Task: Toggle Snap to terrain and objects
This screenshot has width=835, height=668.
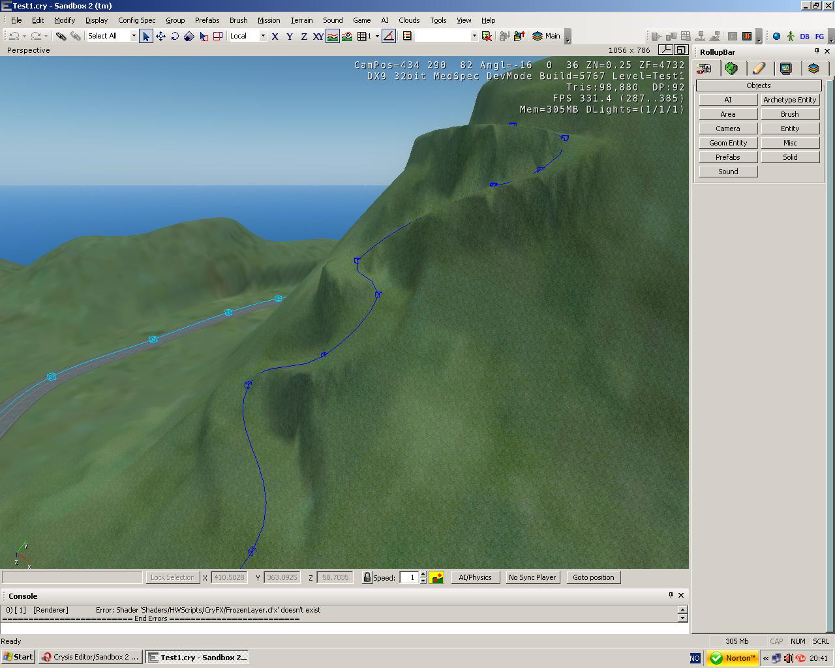Action: tap(347, 36)
